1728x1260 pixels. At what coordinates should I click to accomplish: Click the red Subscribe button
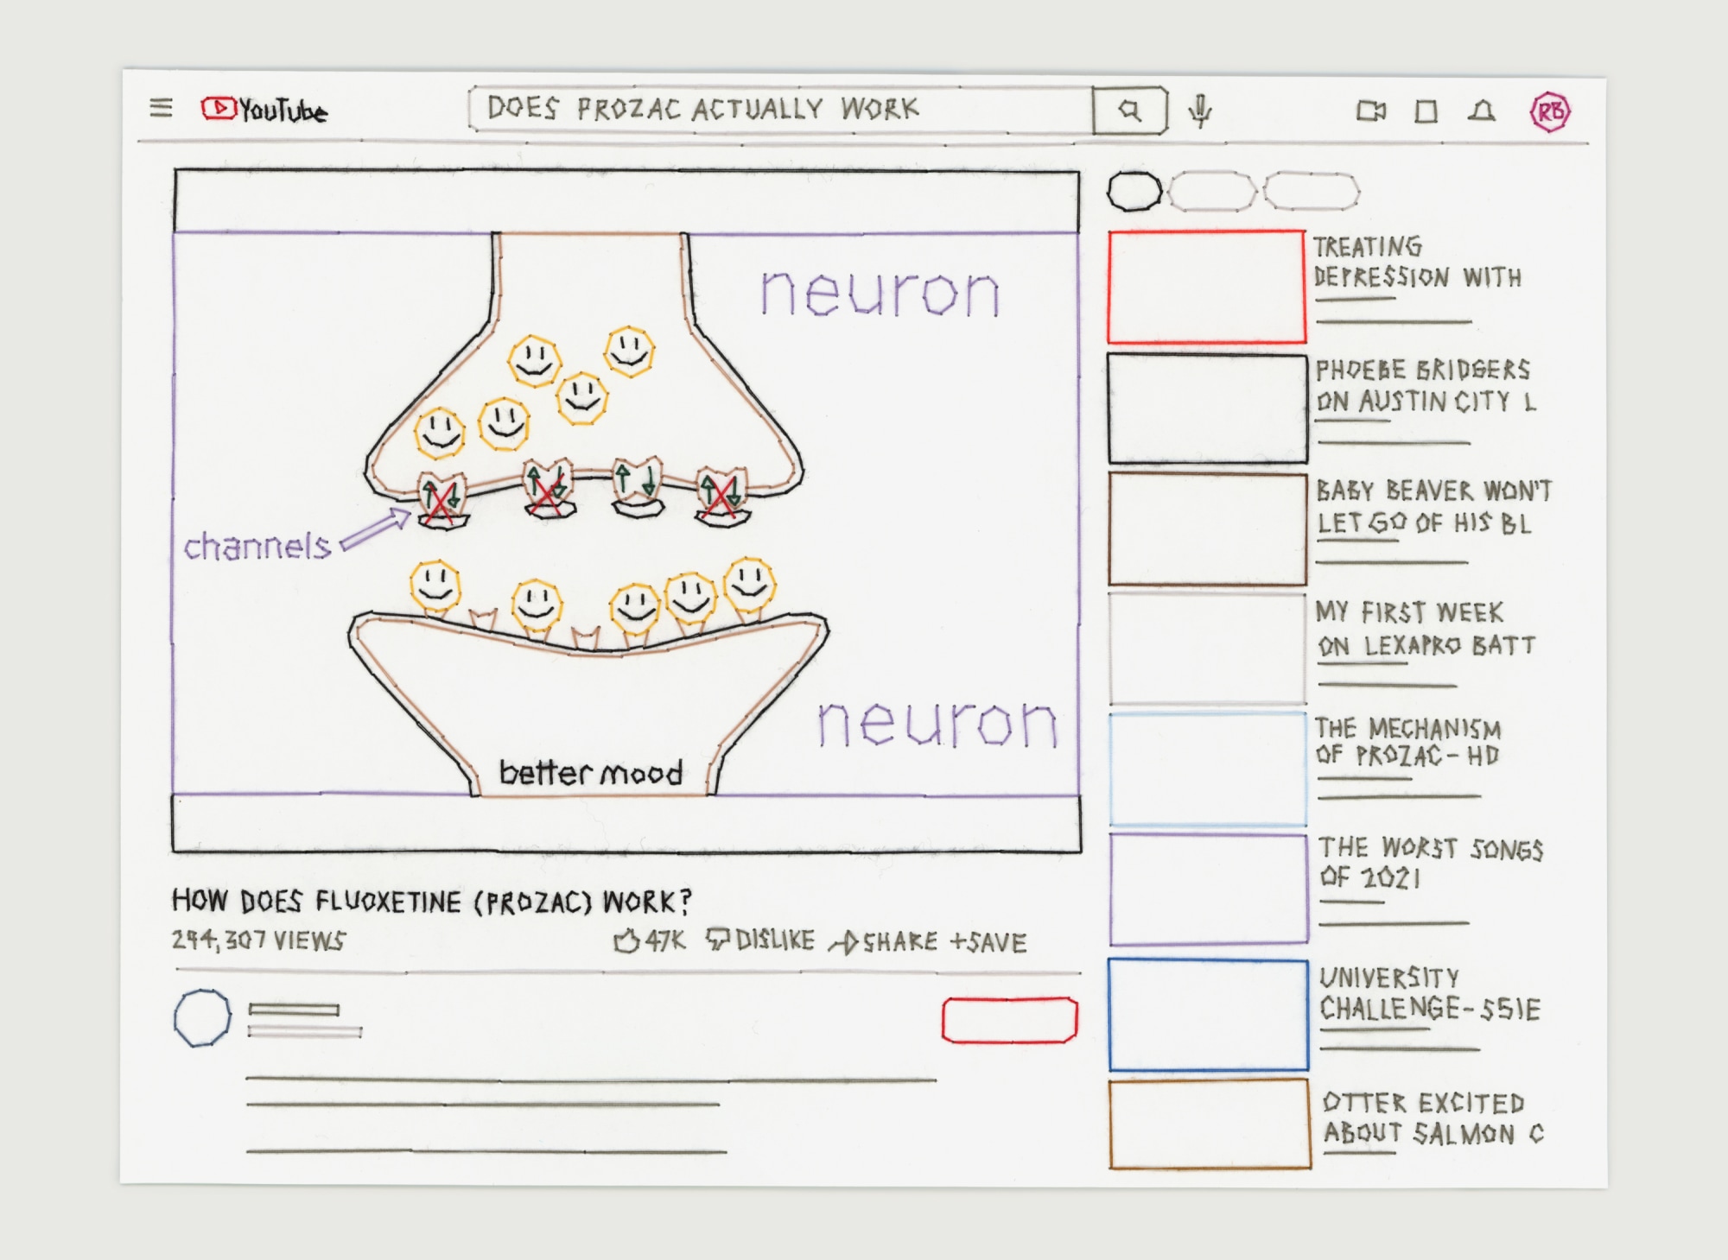pyautogui.click(x=1009, y=1020)
